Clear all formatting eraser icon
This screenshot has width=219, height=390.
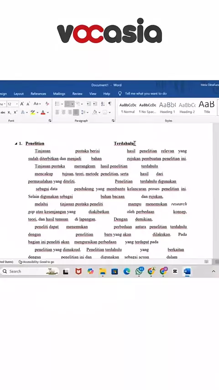click(47, 104)
